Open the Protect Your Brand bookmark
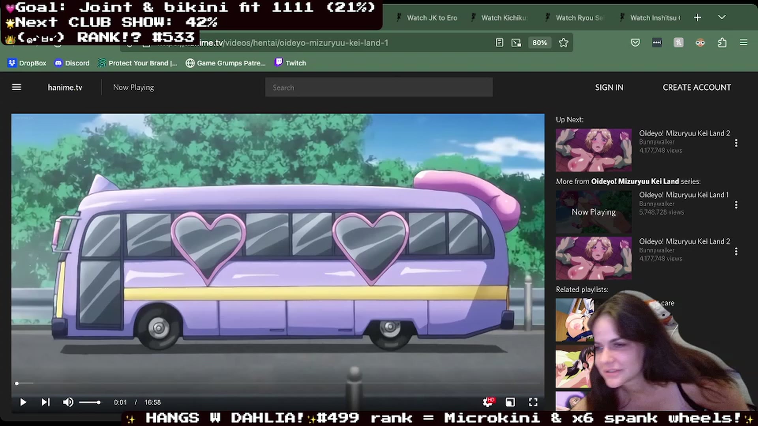The height and width of the screenshot is (426, 758). coord(137,63)
